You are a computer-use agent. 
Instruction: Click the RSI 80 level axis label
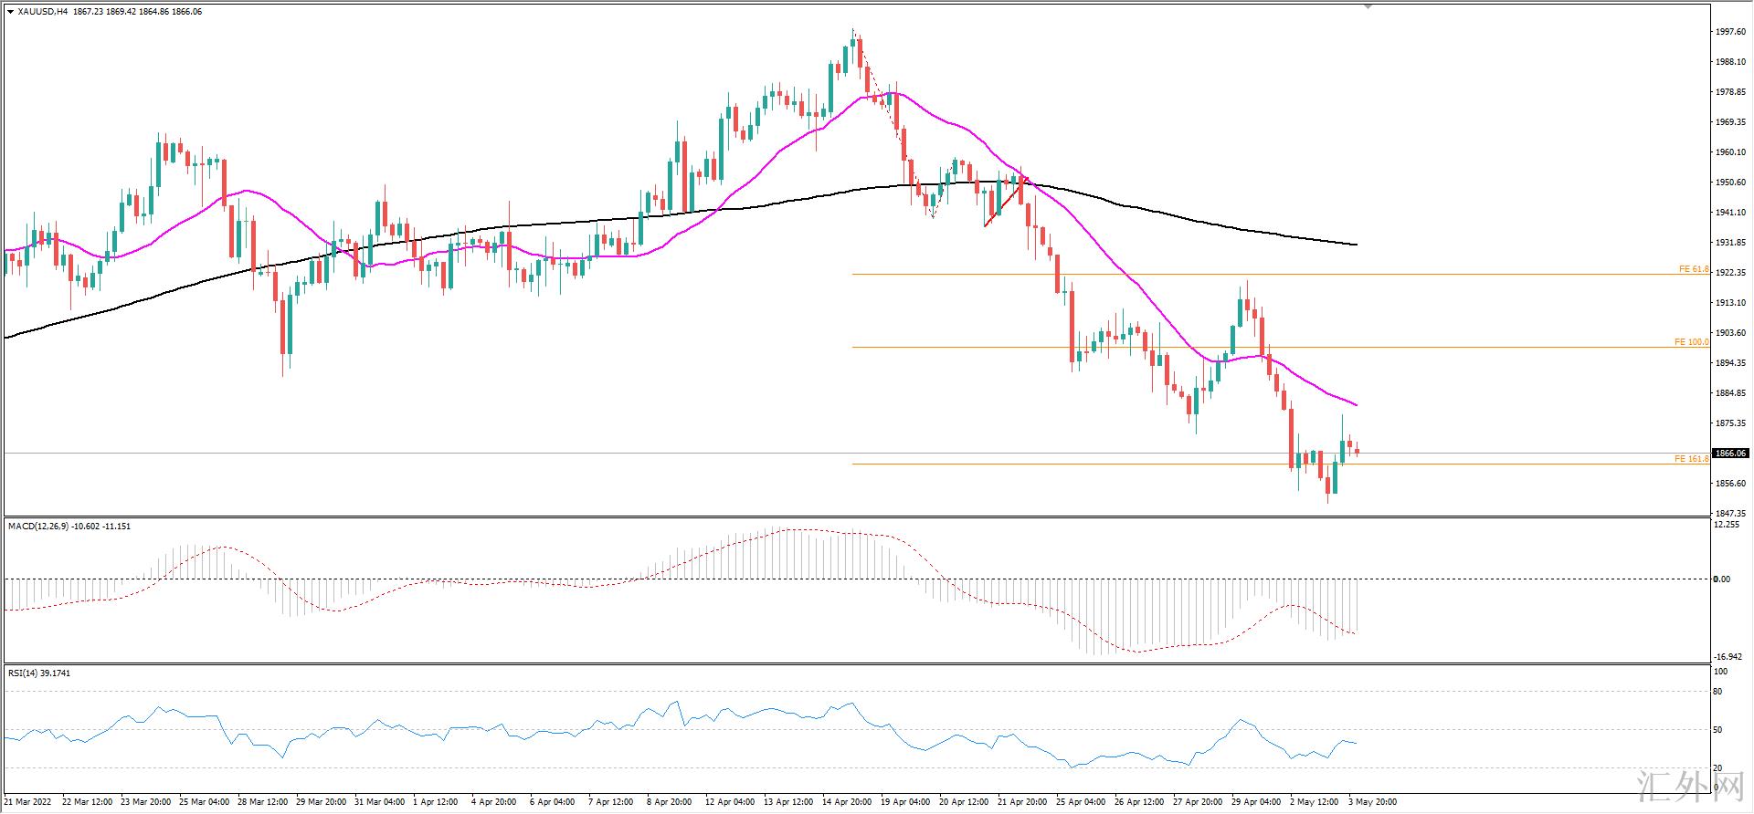1717,692
